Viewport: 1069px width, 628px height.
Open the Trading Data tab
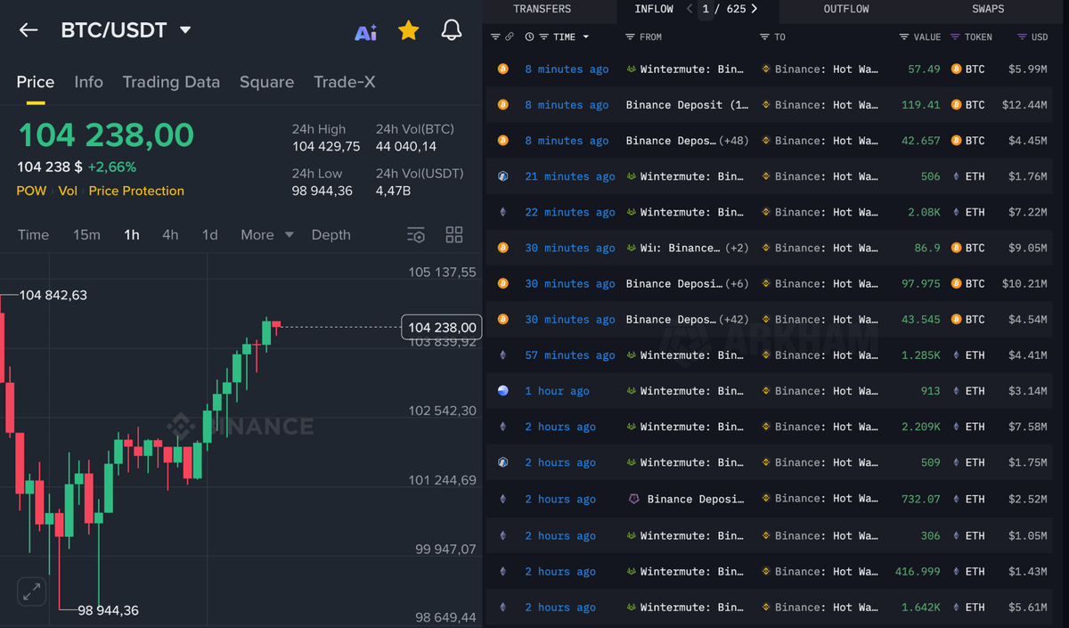click(x=171, y=82)
